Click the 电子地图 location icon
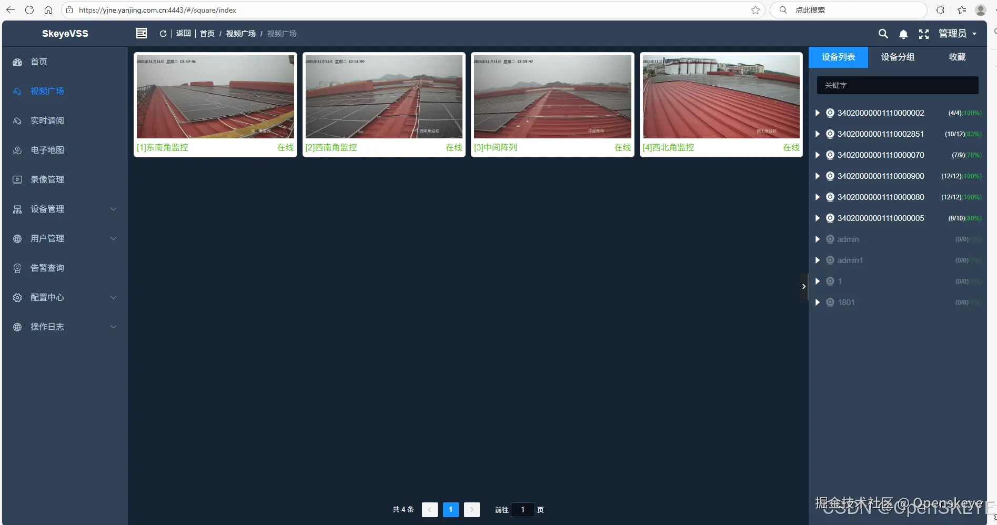This screenshot has width=997, height=525. (17, 150)
